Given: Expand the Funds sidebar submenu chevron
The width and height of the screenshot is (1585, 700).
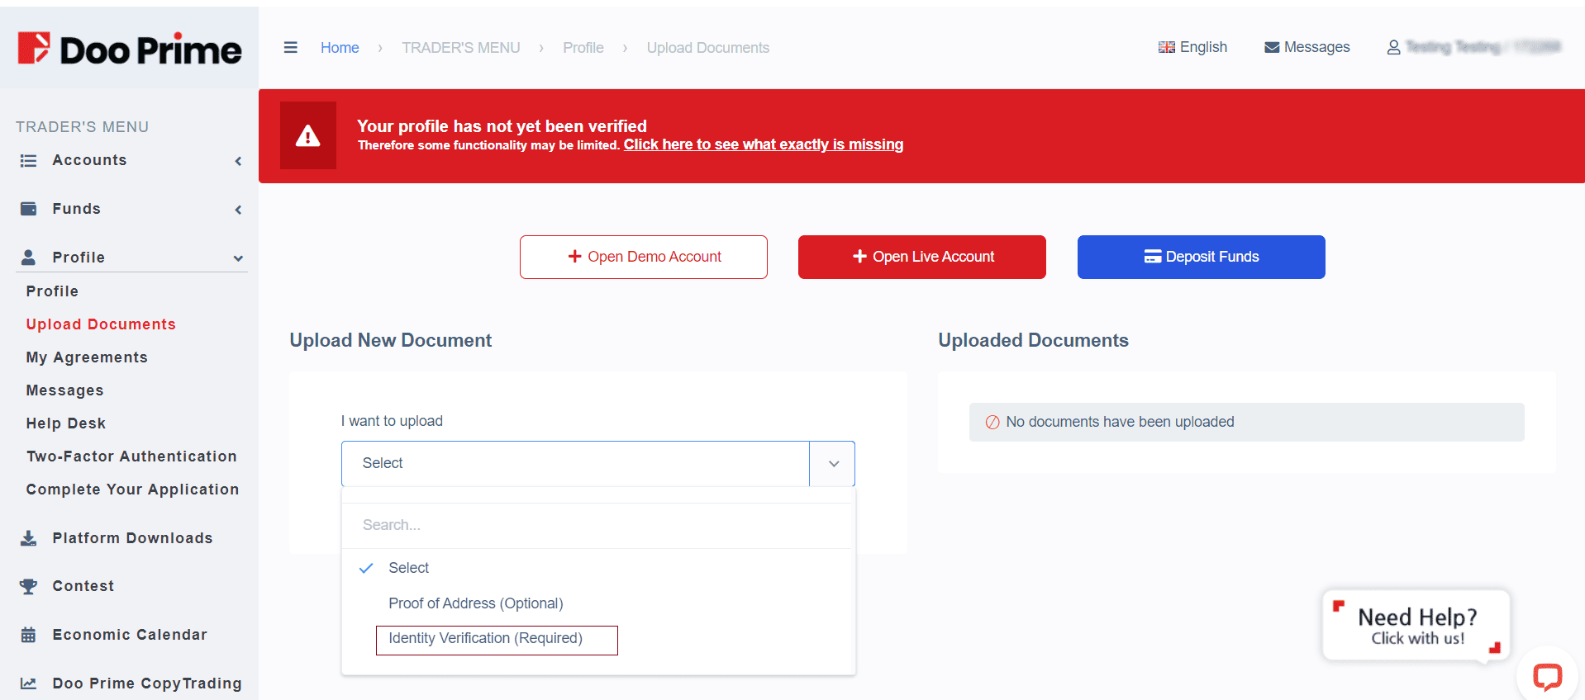Looking at the screenshot, I should [x=238, y=210].
